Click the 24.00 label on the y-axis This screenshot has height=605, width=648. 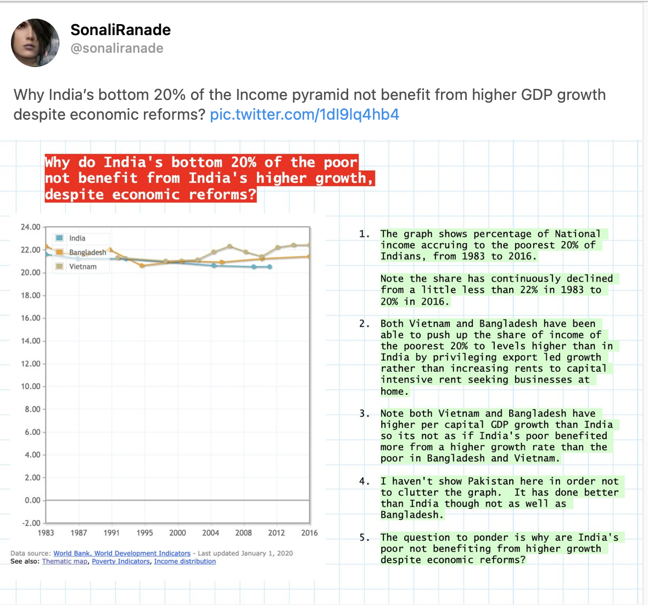point(32,226)
